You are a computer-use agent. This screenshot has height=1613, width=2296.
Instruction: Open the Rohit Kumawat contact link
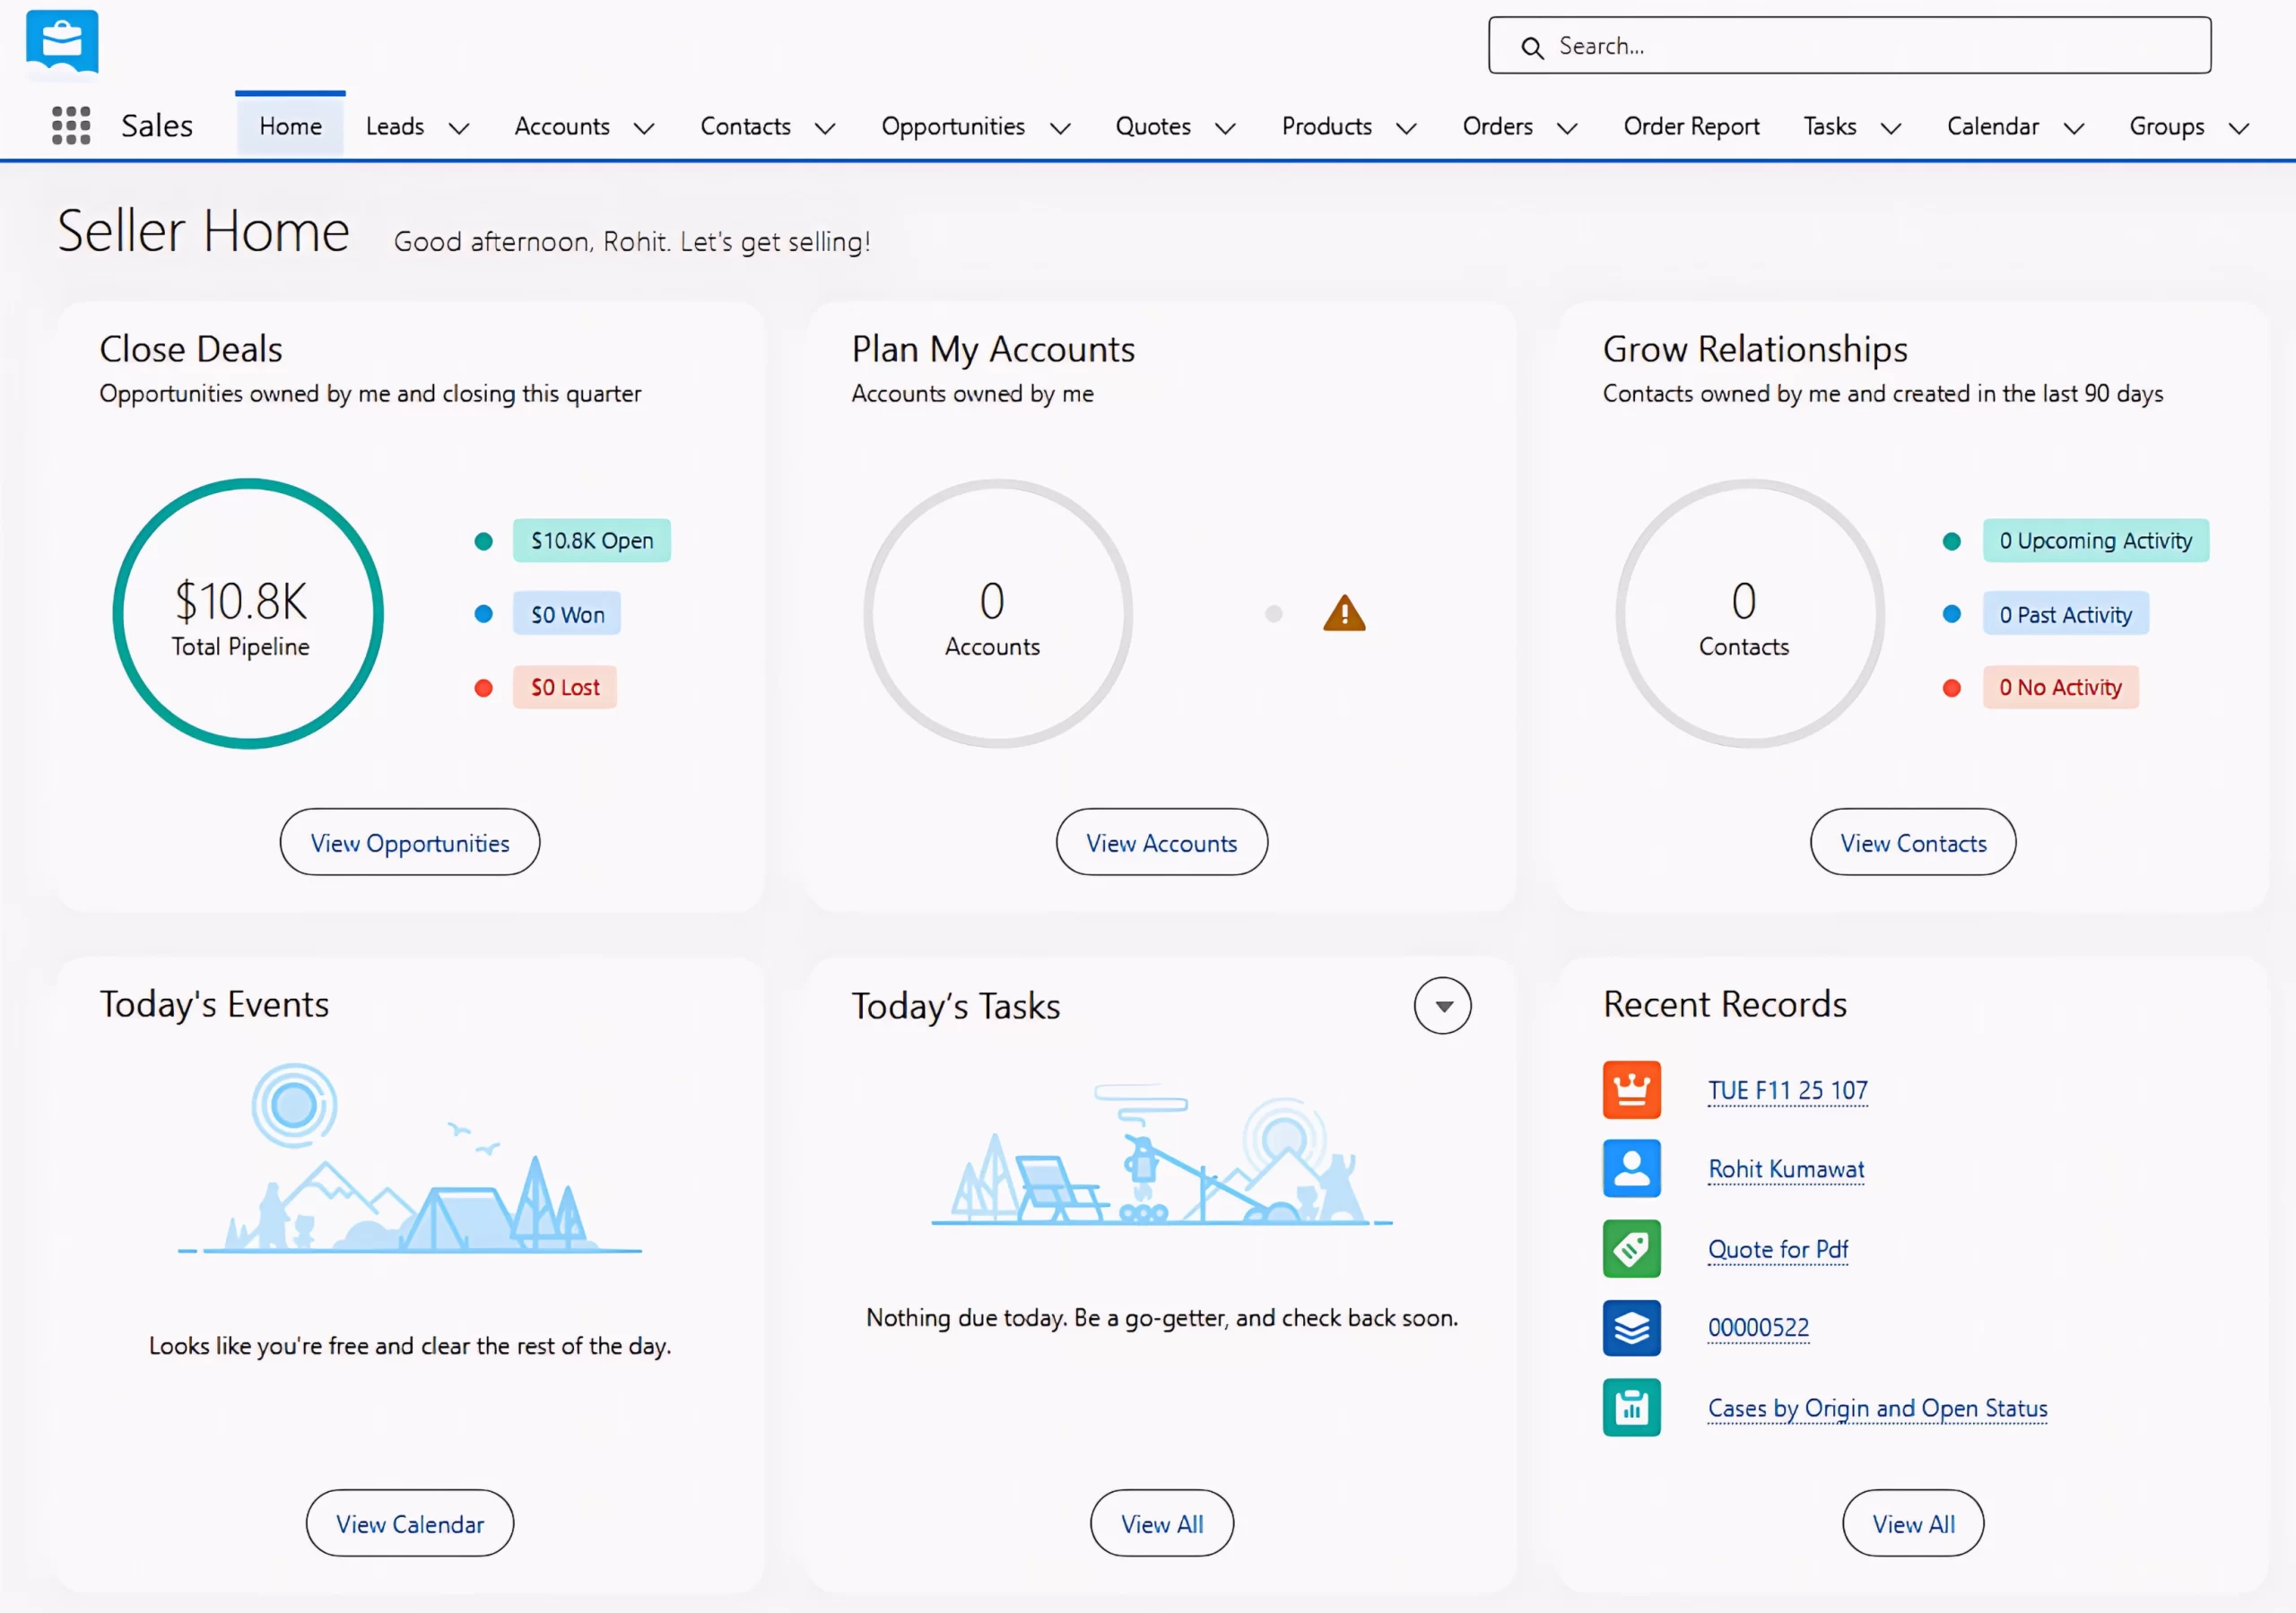tap(1786, 1169)
